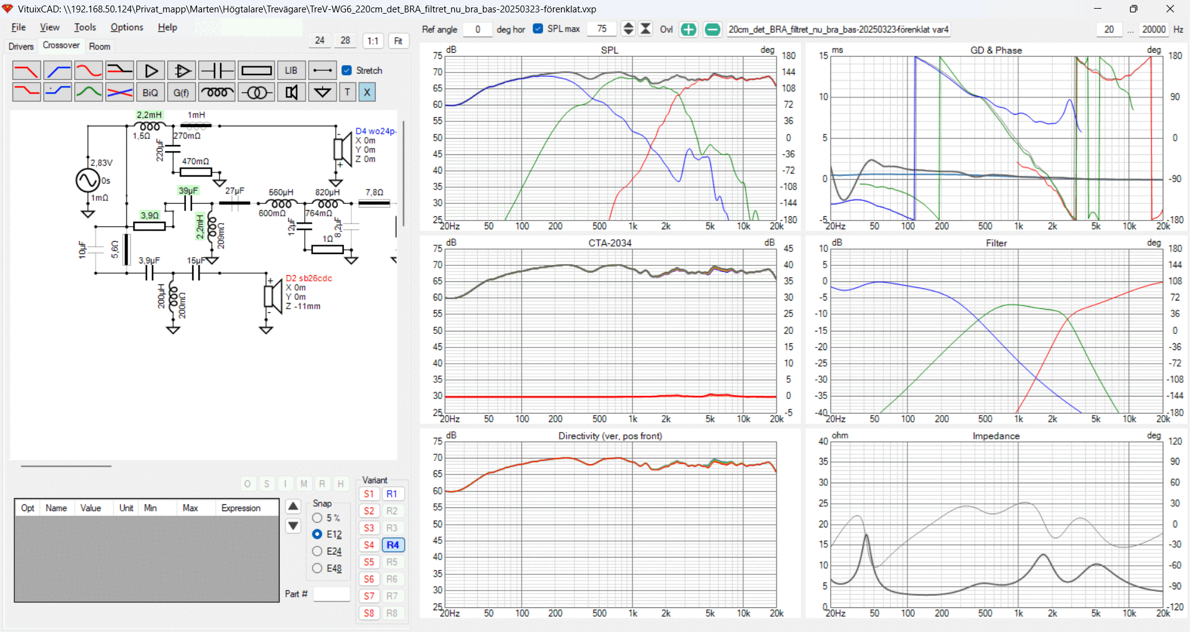Open the LIB component library
The image size is (1190, 632).
pos(291,71)
